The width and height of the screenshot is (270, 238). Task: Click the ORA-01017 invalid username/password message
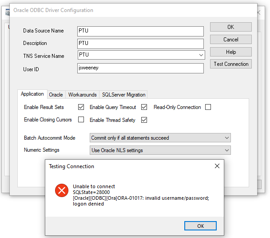click(141, 201)
